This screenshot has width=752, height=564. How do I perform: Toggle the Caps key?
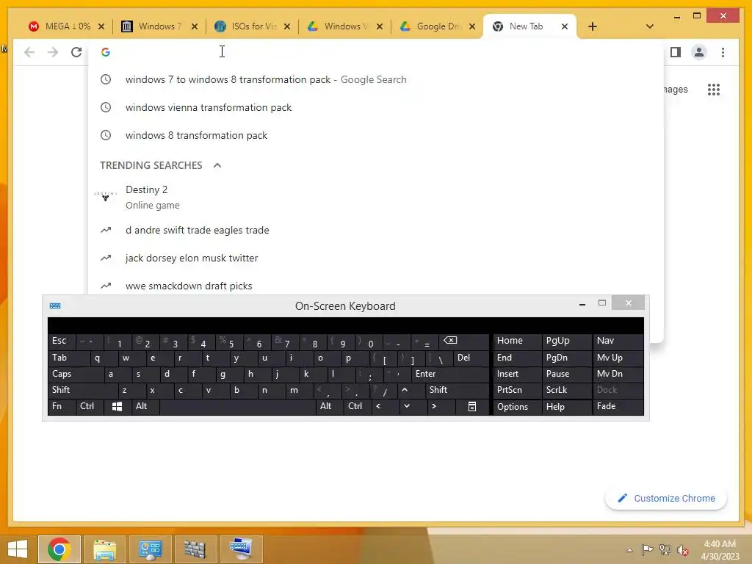pos(76,374)
